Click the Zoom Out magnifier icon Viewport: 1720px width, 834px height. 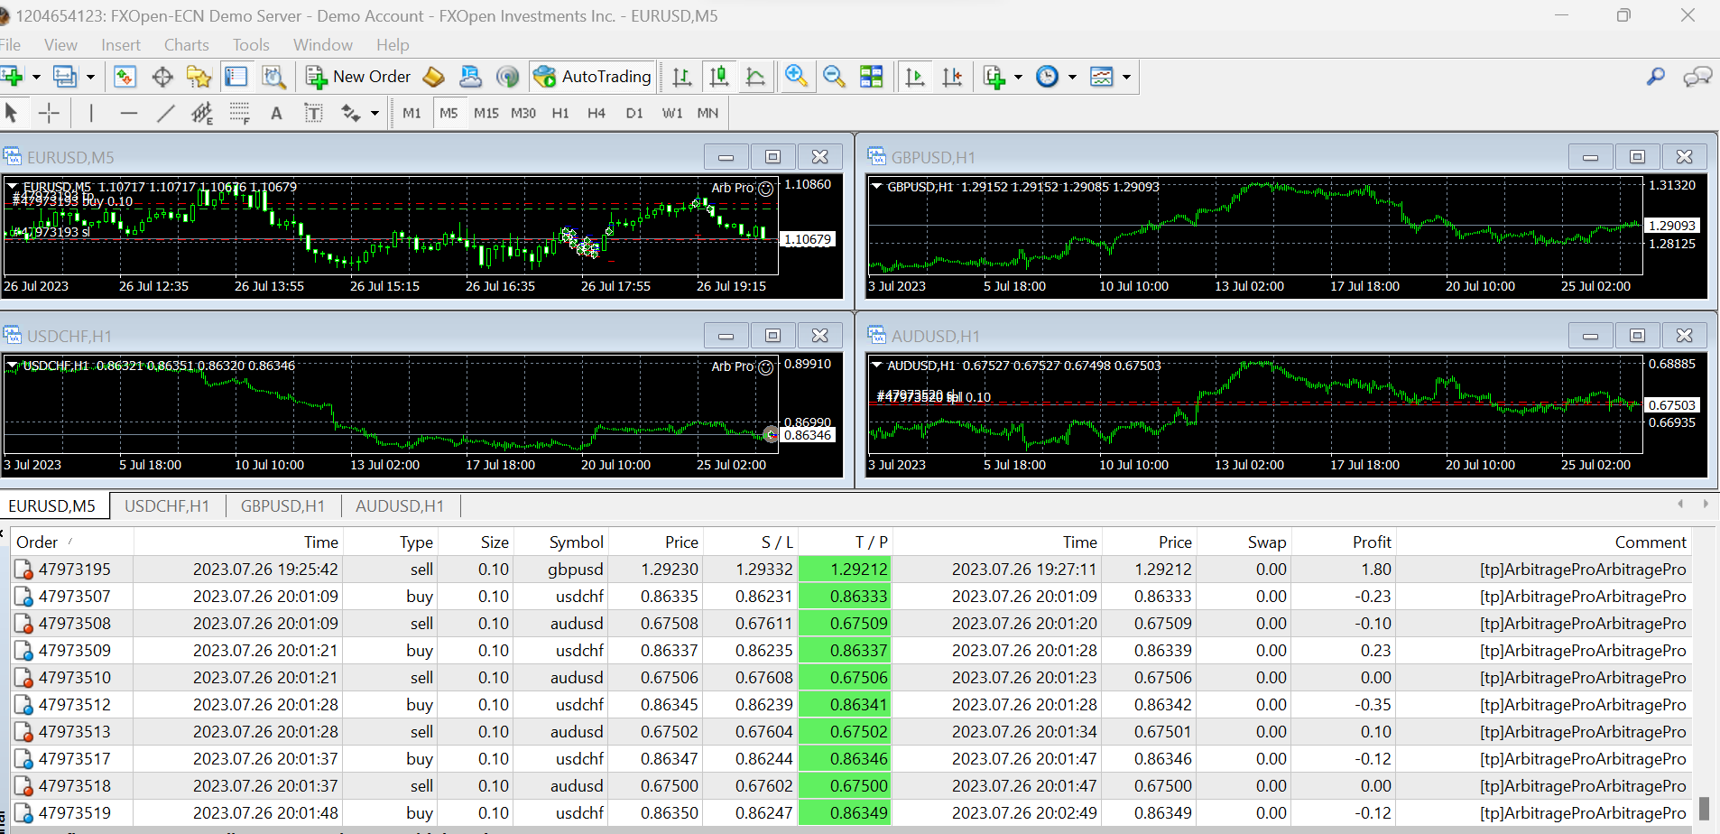(834, 77)
